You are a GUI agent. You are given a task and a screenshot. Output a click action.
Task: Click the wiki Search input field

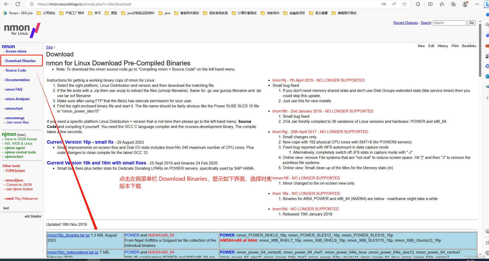click(450, 23)
